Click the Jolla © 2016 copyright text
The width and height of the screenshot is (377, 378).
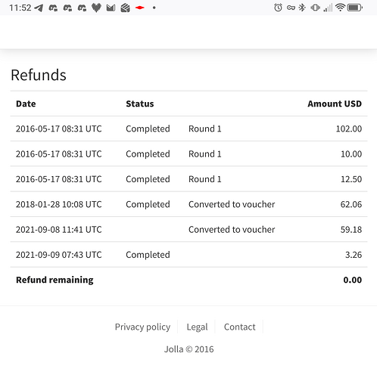point(188,349)
